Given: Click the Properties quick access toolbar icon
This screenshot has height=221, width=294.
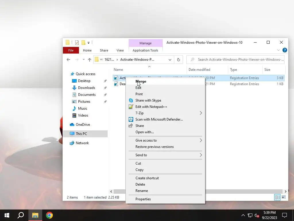Looking at the screenshot, I should click(77, 43).
